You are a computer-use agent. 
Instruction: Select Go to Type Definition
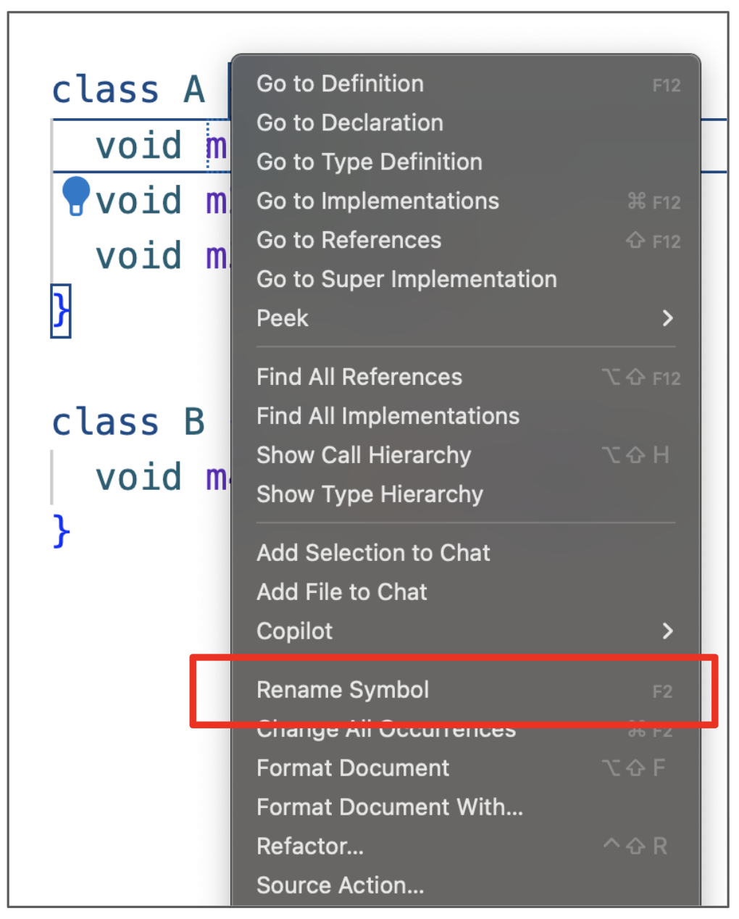point(369,162)
